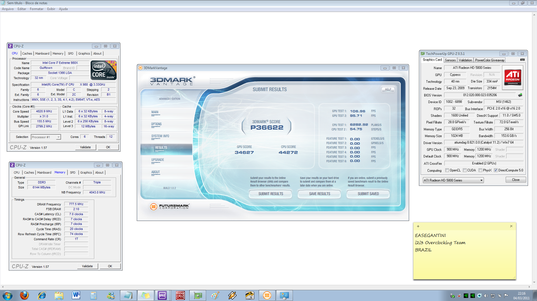Open Graphics tab in top CPU-Z window
537x301 pixels.
pos(84,54)
